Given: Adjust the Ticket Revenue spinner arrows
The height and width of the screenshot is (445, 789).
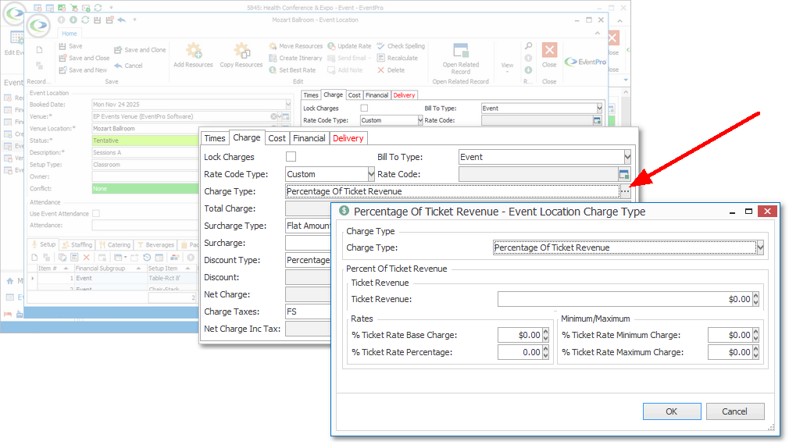Looking at the screenshot, I should pyautogui.click(x=755, y=299).
